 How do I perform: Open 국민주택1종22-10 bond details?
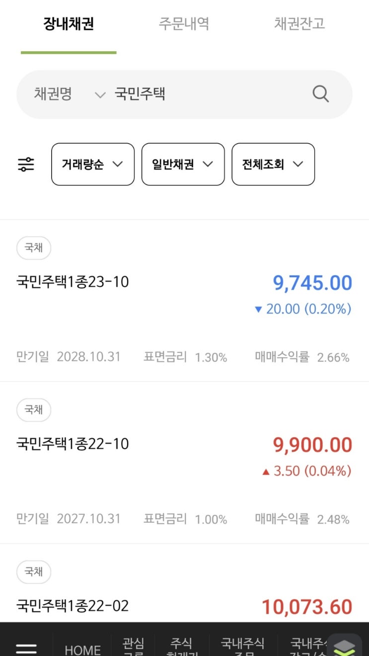73,444
